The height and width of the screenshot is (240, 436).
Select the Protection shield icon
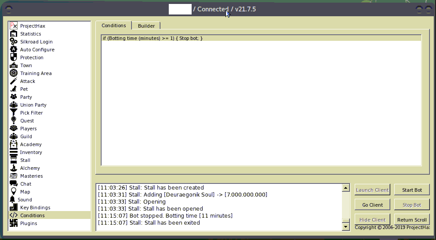[14, 57]
